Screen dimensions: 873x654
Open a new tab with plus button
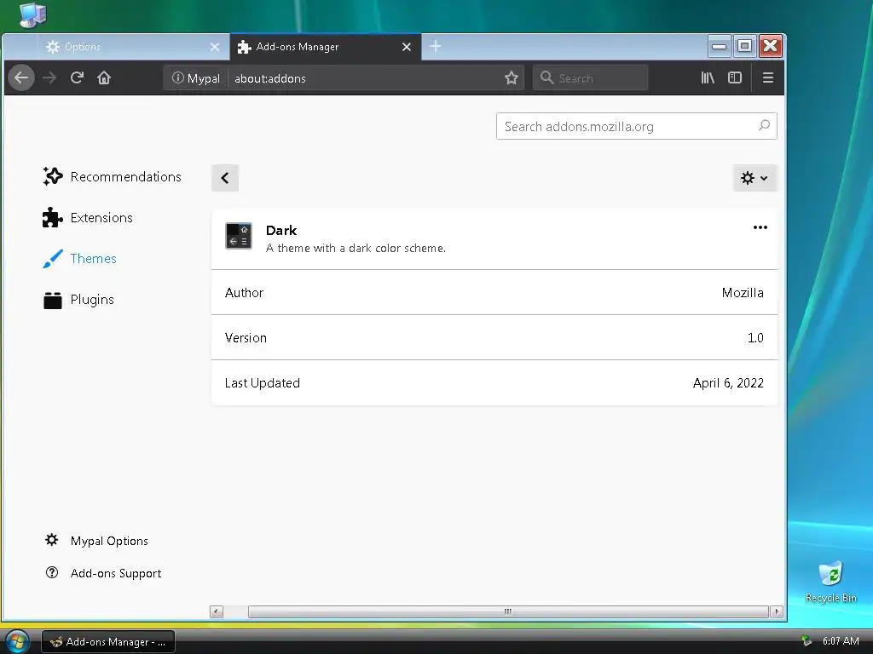(x=436, y=47)
